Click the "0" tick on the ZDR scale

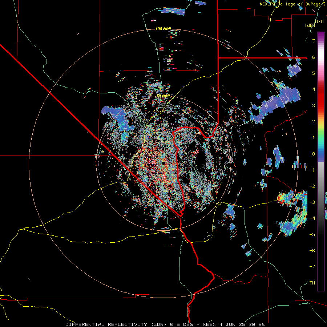coord(314,154)
